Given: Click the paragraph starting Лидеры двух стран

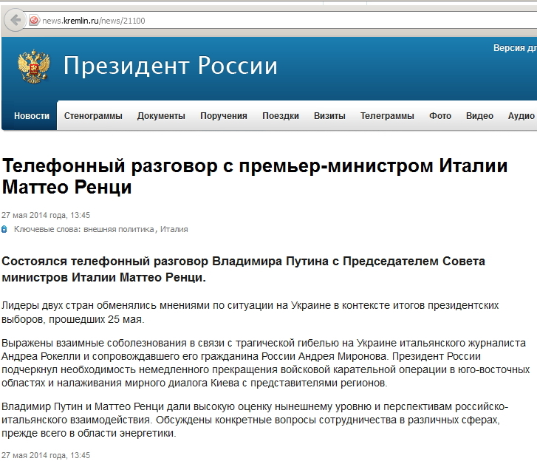Looking at the screenshot, I should click(x=250, y=313).
